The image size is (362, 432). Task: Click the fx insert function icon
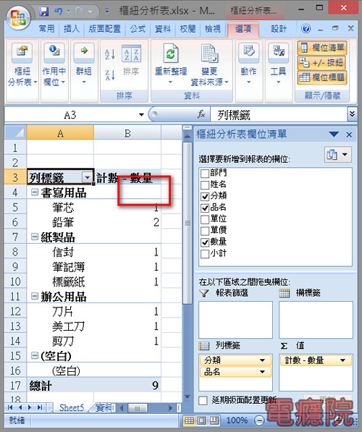tap(201, 114)
